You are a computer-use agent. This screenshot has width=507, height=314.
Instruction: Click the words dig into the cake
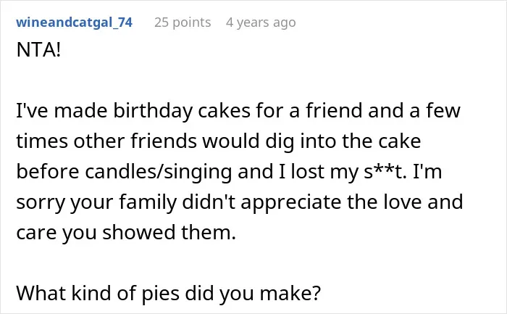343,141
